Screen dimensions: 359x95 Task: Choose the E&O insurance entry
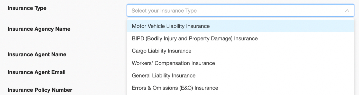(x=241, y=88)
